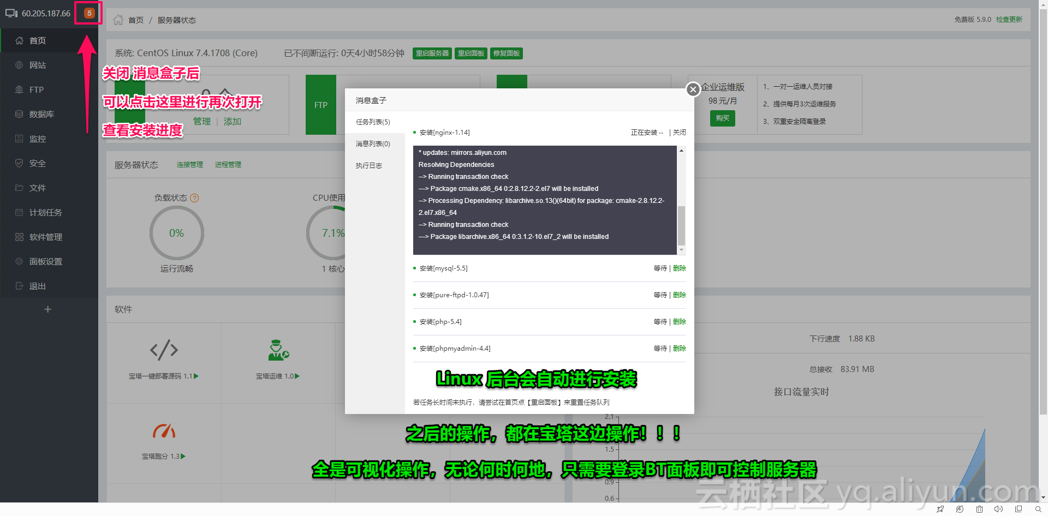Viewport: 1048px width, 516px height.
Task: Click the 服务器状态 breadcrumb text
Action: (x=177, y=20)
